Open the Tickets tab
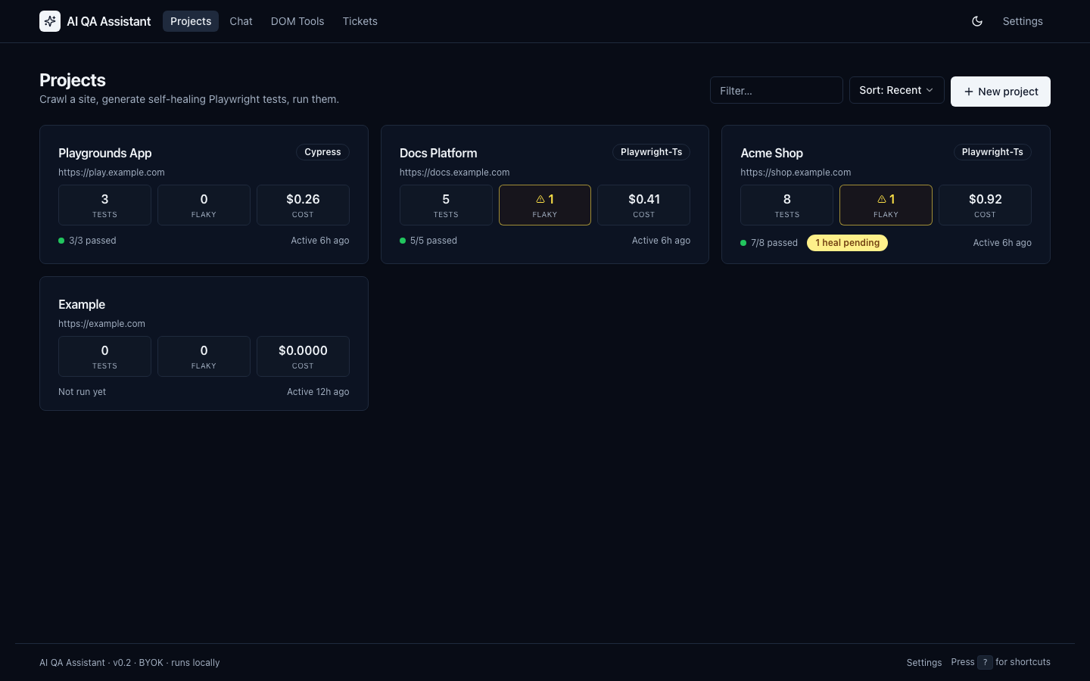1090x681 pixels. [360, 21]
